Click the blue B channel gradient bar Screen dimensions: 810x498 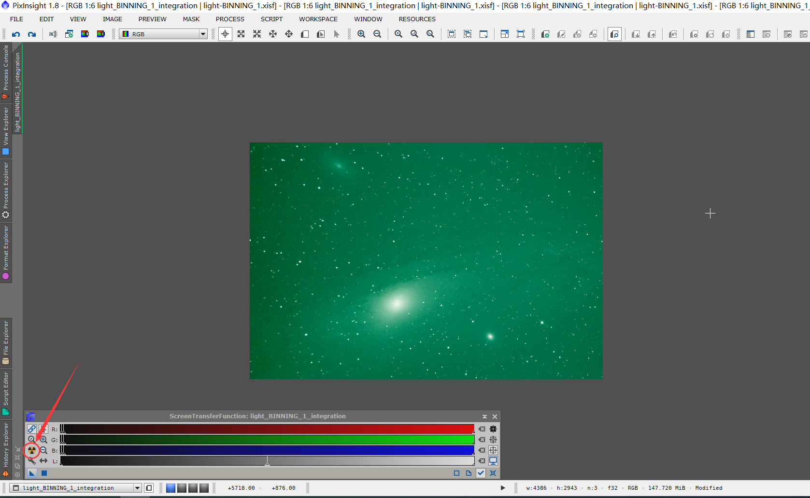tap(267, 450)
